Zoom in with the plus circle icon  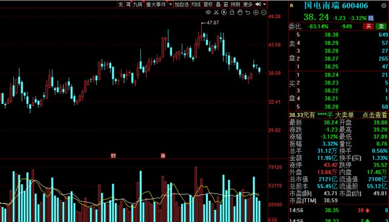pyautogui.click(x=256, y=12)
